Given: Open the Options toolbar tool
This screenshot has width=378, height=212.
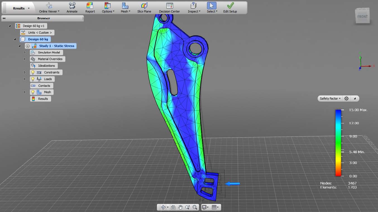Looking at the screenshot, I should (x=108, y=8).
